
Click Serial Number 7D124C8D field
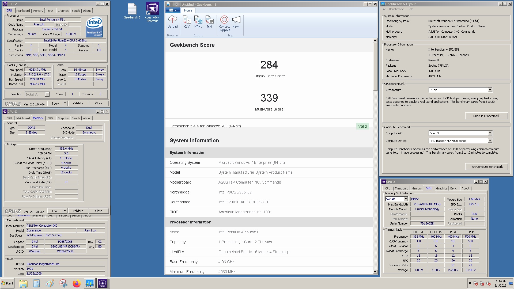(x=427, y=223)
